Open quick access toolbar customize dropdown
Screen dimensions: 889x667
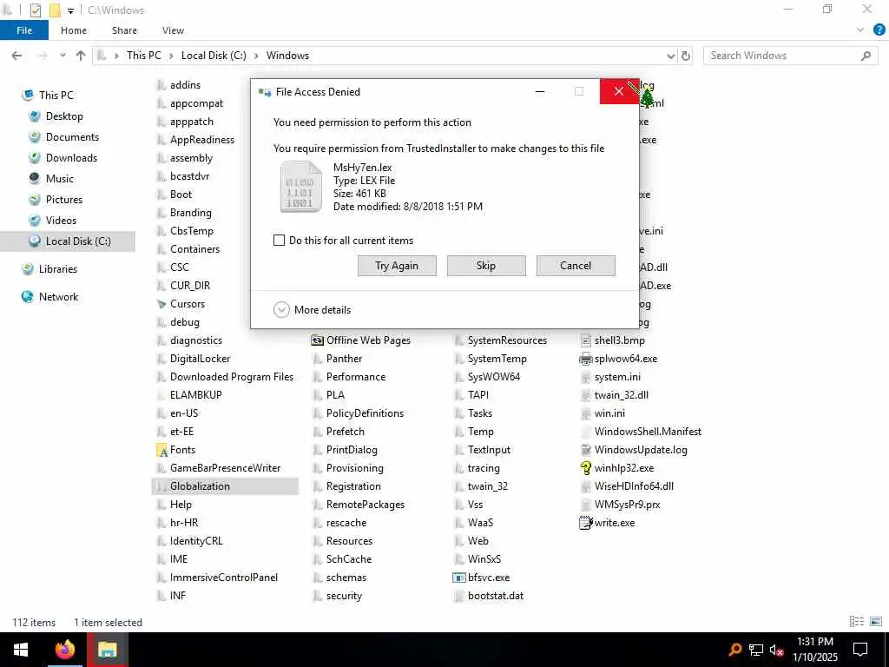point(70,10)
